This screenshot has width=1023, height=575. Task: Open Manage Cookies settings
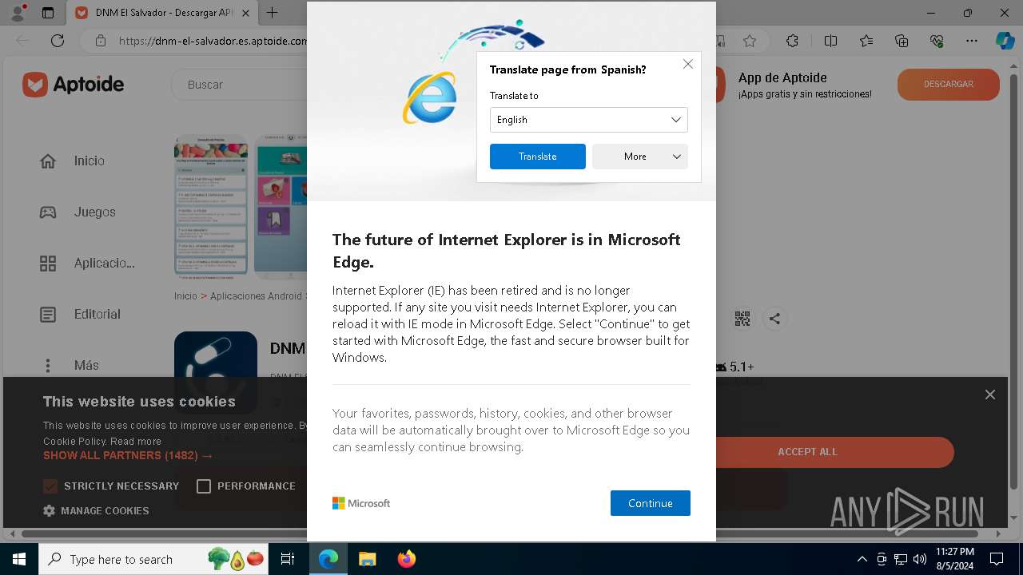point(96,510)
